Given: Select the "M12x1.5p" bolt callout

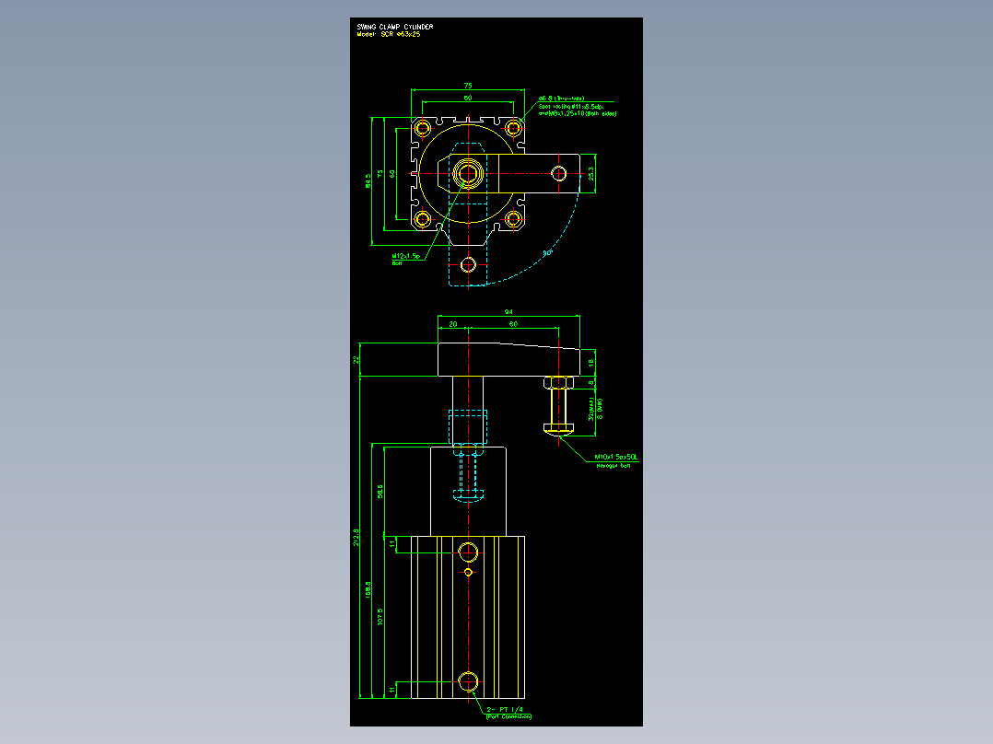Looking at the screenshot, I should (405, 256).
